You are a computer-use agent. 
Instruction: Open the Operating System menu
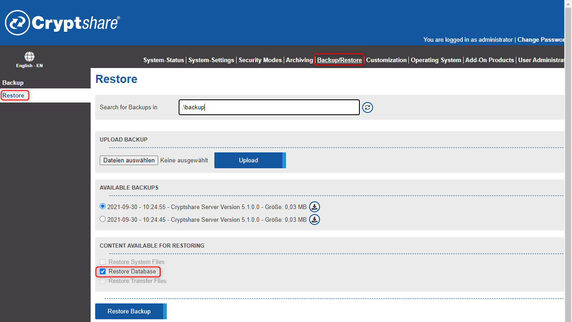[x=436, y=60]
